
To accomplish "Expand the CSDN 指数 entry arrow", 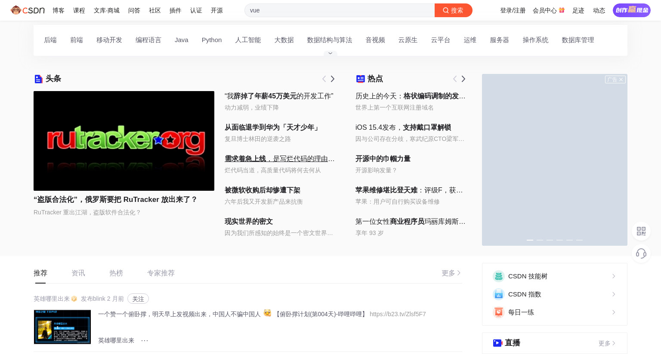I will [614, 294].
